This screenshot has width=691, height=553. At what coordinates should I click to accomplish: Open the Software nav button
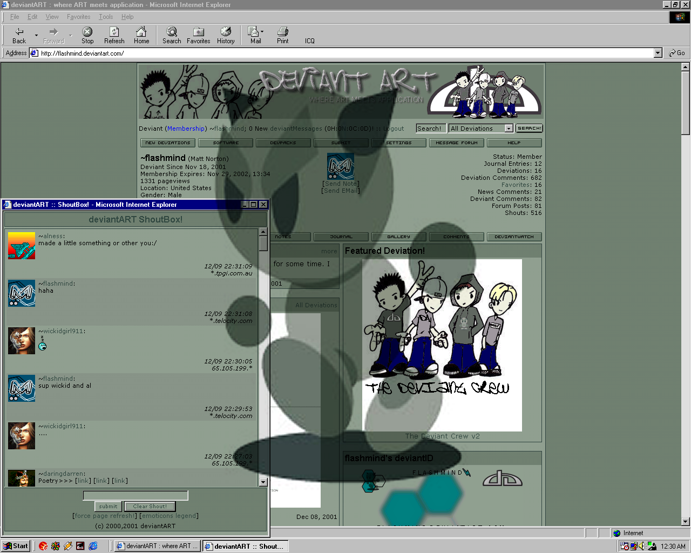226,143
